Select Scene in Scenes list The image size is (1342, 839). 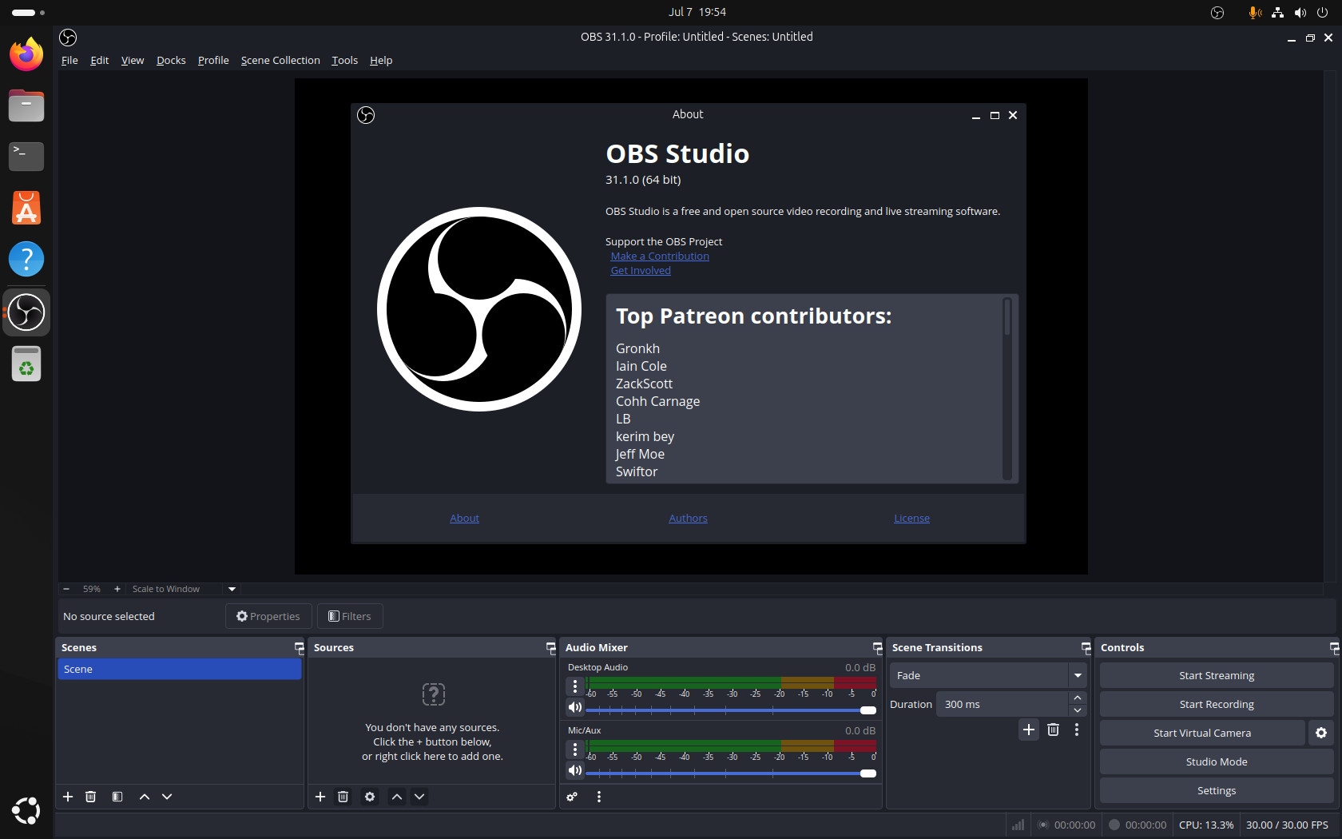tap(179, 669)
